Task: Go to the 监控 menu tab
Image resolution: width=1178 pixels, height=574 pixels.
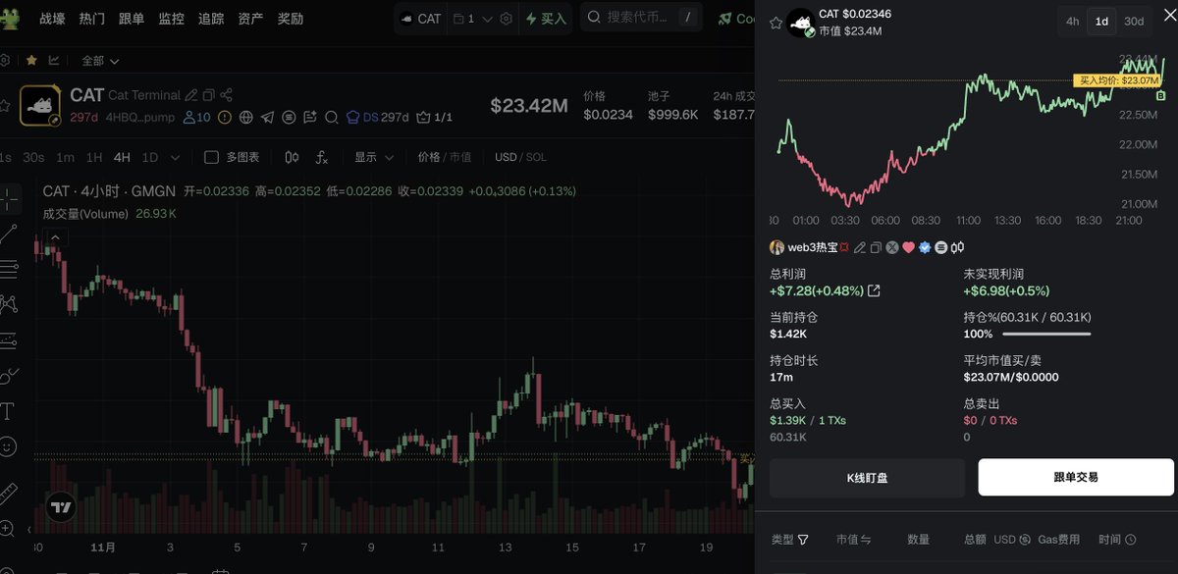Action: pyautogui.click(x=171, y=19)
